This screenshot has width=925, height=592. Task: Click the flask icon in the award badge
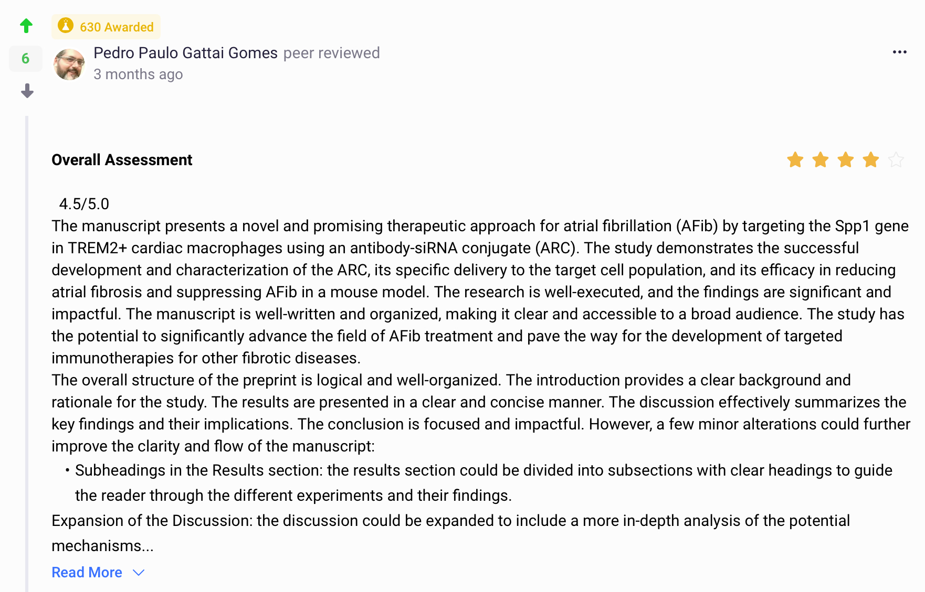click(66, 25)
